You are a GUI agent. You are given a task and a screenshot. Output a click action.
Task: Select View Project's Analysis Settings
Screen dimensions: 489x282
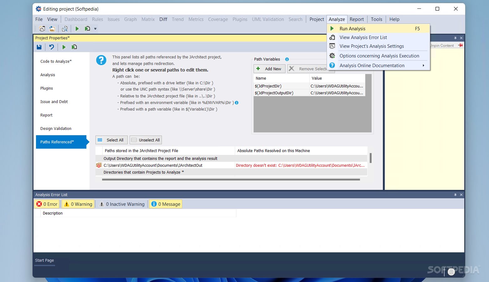(378, 46)
